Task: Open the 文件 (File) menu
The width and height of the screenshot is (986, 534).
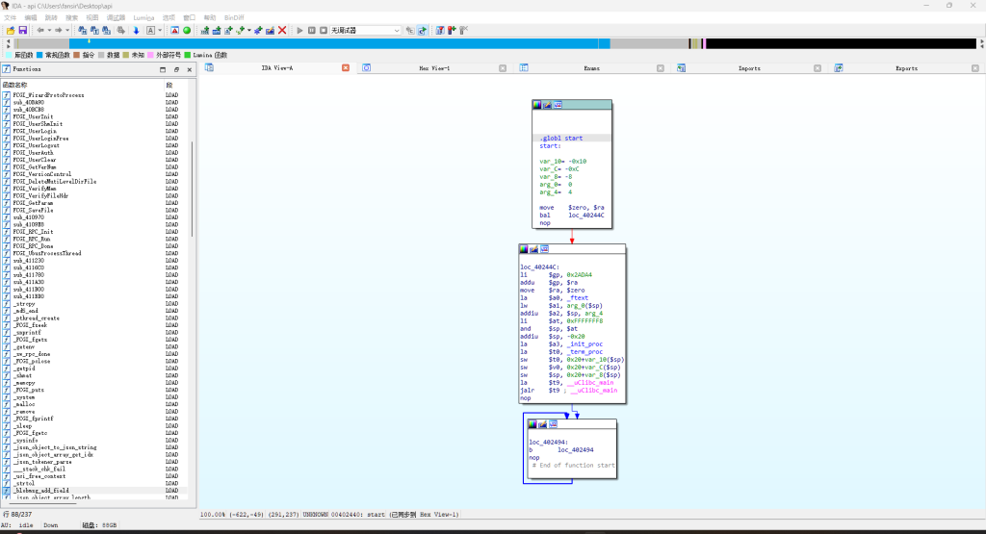Action: [x=10, y=17]
